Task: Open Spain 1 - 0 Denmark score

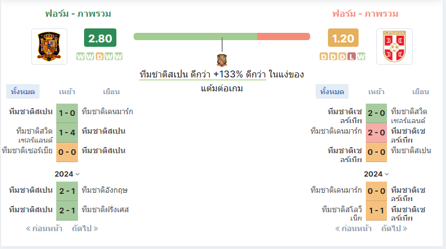Action: [x=67, y=112]
